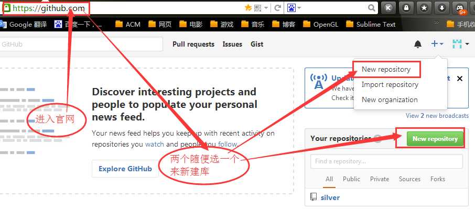Select New repository from the dropdown menu
The height and width of the screenshot is (210, 475).
coord(386,69)
